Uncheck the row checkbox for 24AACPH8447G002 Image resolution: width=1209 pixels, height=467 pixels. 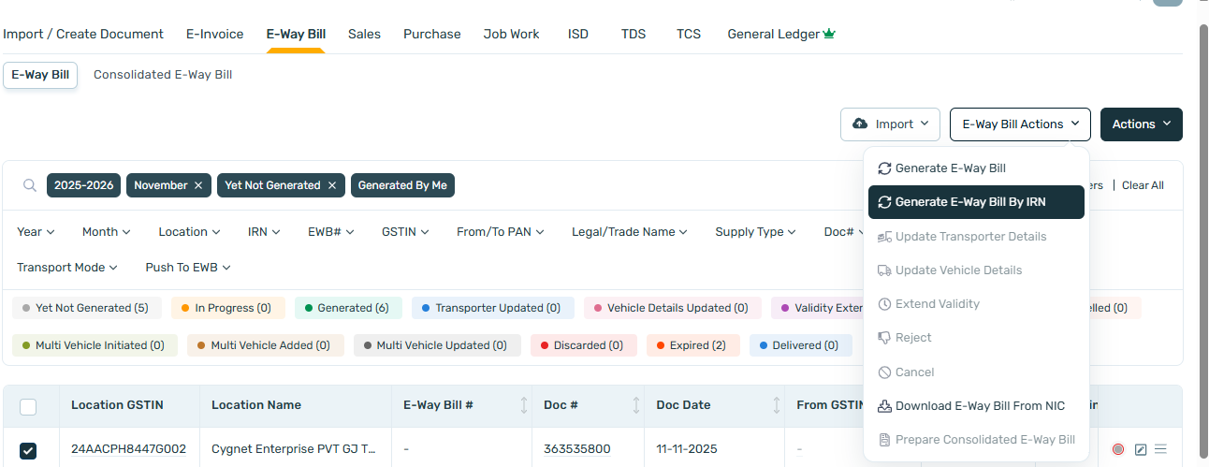click(x=28, y=450)
